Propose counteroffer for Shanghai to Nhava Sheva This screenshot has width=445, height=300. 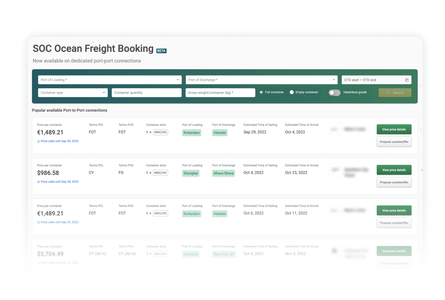394,182
